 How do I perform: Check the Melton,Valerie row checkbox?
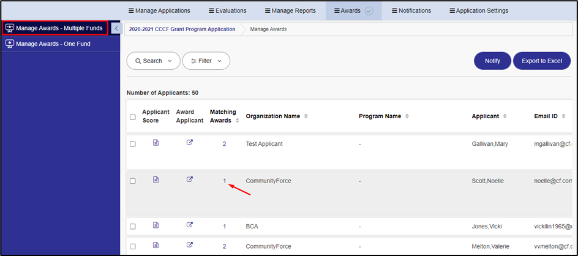click(133, 246)
